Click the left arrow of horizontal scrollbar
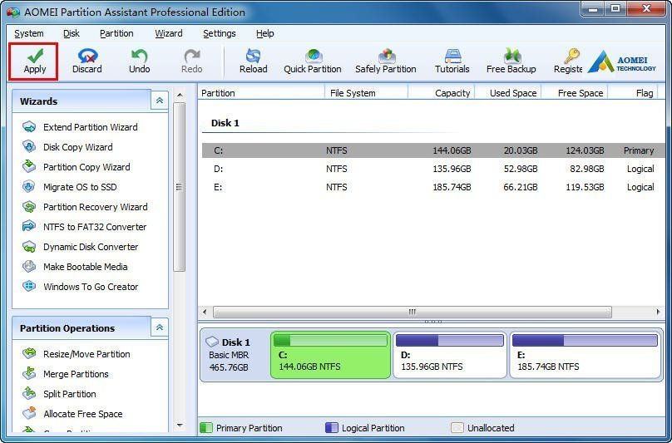This screenshot has height=443, width=672. 205,312
